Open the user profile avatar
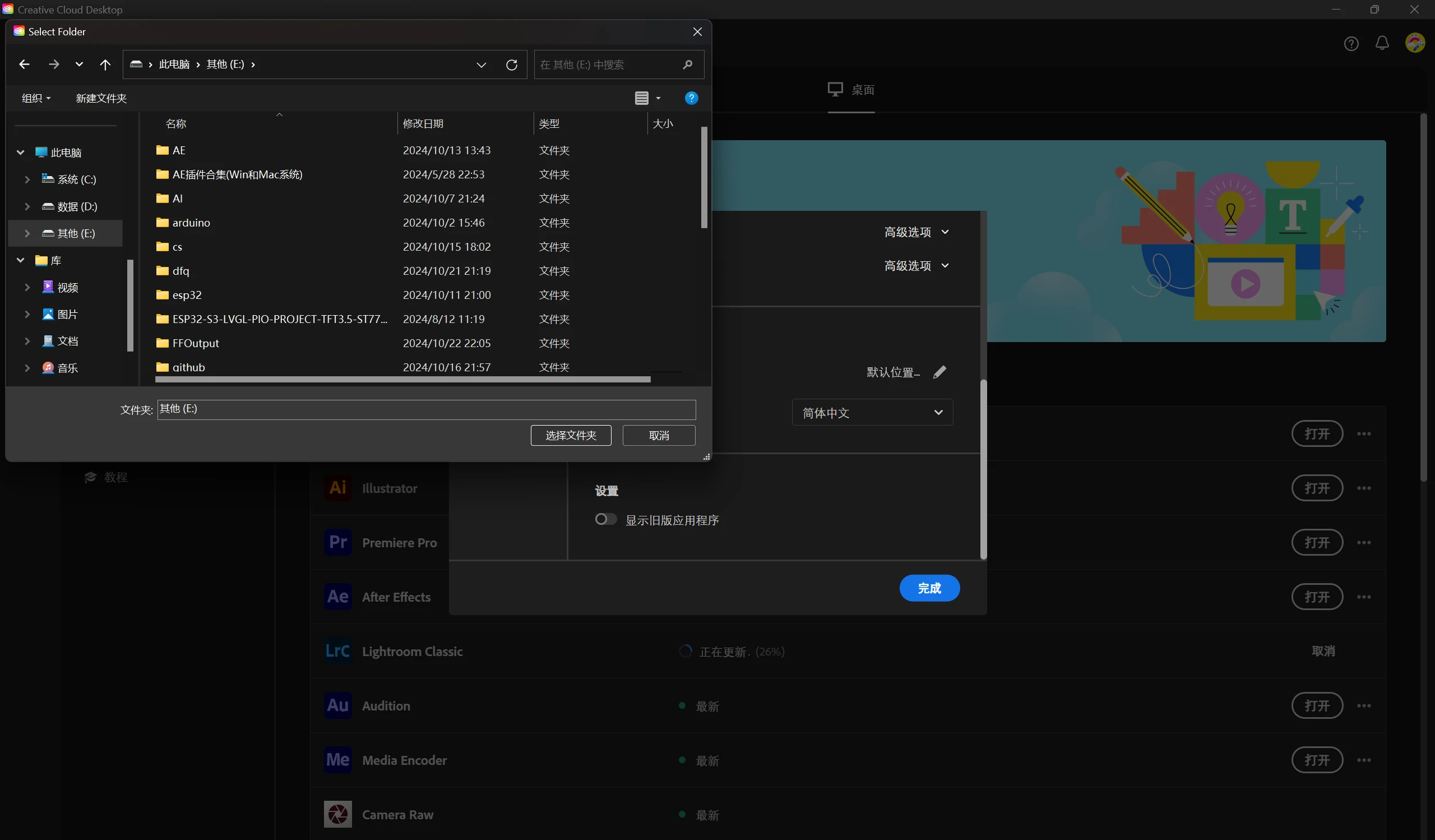This screenshot has height=840, width=1435. click(x=1414, y=43)
